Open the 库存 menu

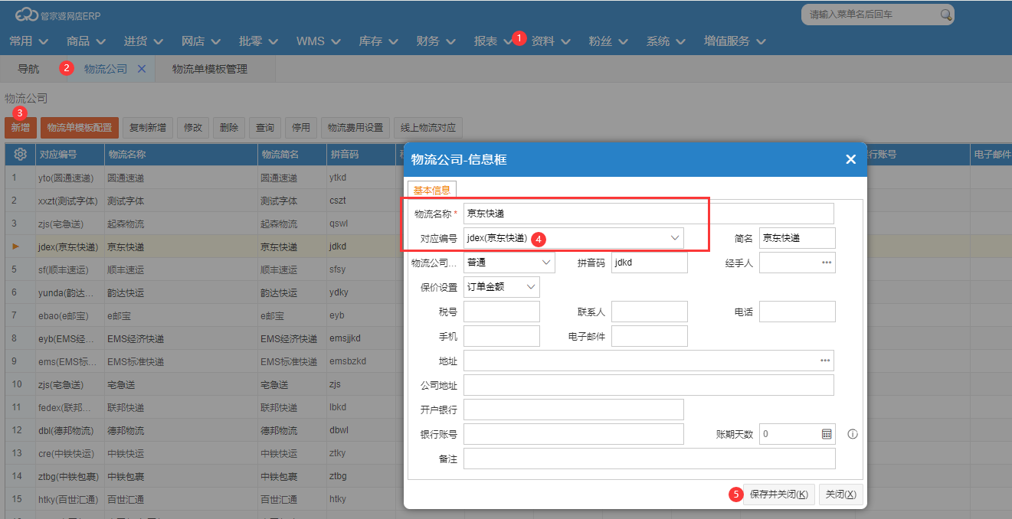tap(378, 41)
